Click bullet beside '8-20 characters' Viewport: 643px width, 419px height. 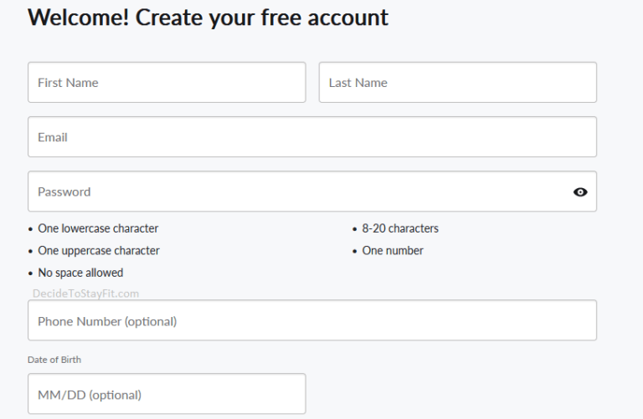355,229
